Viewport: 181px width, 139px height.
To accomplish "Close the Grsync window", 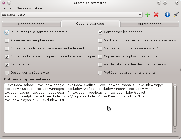I will click(177, 3).
